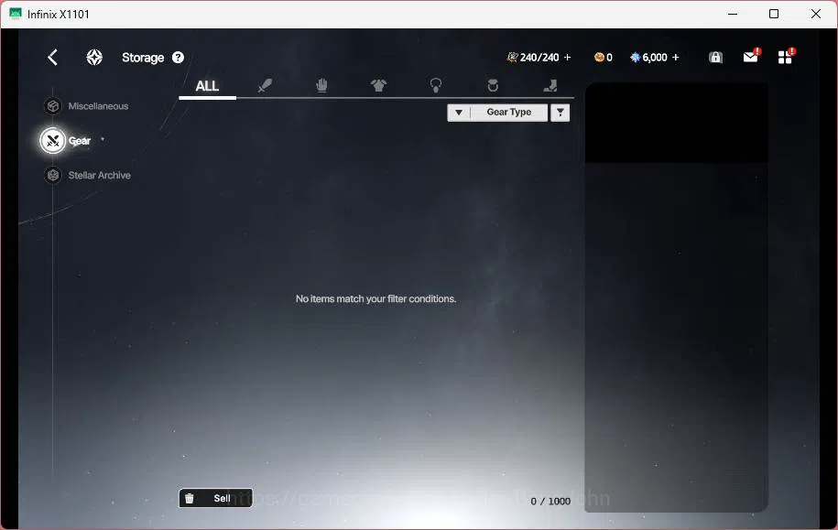The height and width of the screenshot is (530, 838).
Task: Filter gear by ring icon
Action: (493, 85)
